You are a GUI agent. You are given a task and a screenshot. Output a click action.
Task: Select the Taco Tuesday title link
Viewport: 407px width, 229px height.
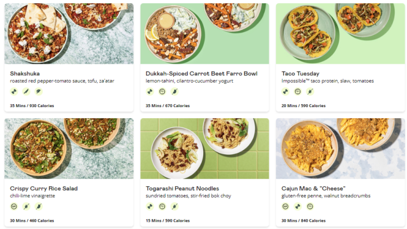click(300, 73)
